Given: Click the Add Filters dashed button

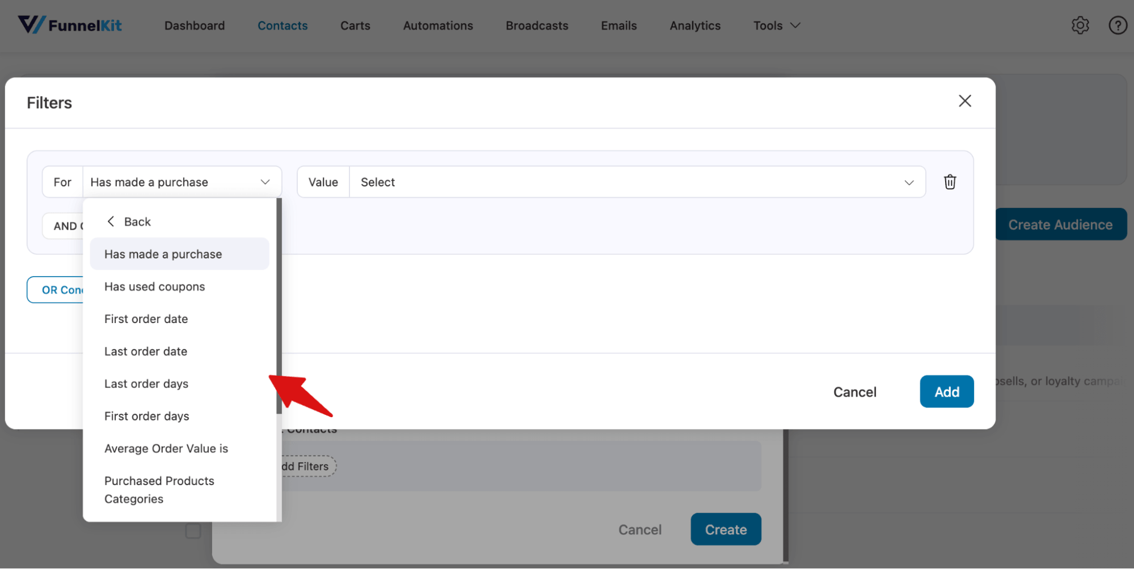Looking at the screenshot, I should [309, 466].
